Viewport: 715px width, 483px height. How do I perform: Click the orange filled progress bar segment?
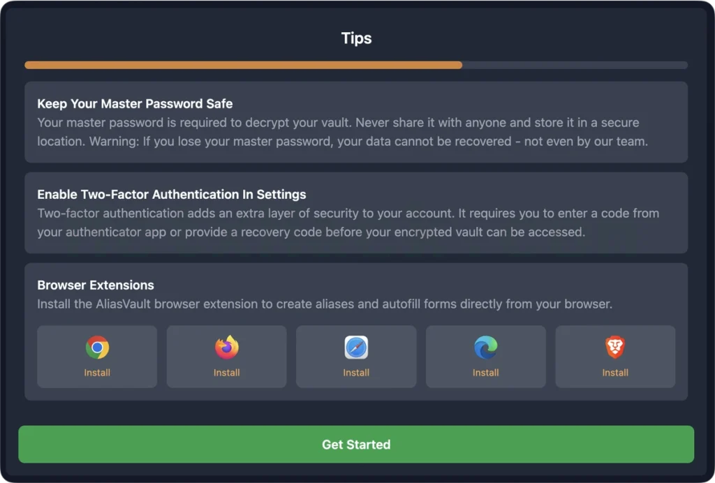click(244, 65)
